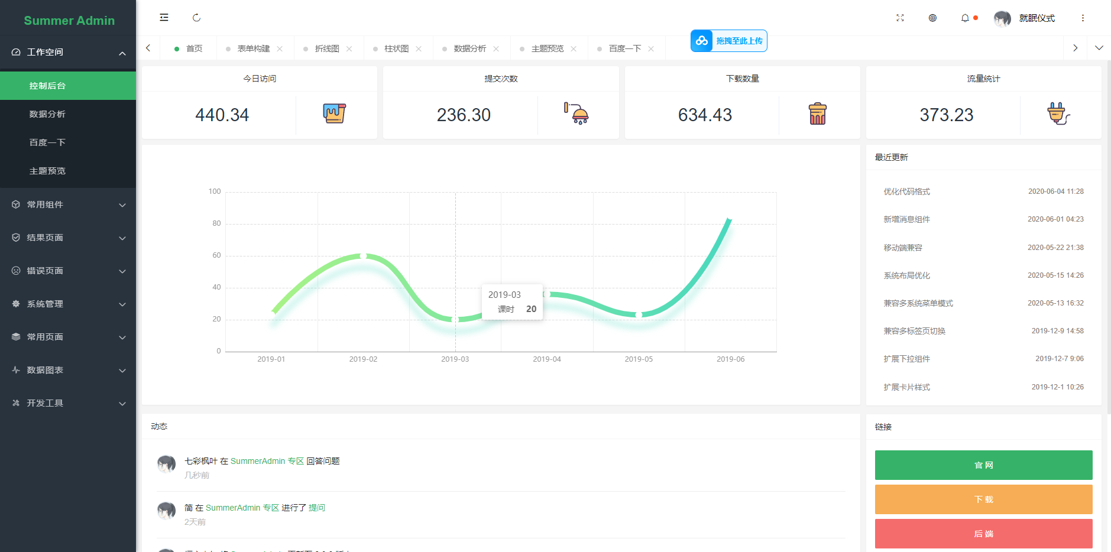Click the shower icon on 提交次数 card
This screenshot has width=1111, height=552.
[577, 114]
